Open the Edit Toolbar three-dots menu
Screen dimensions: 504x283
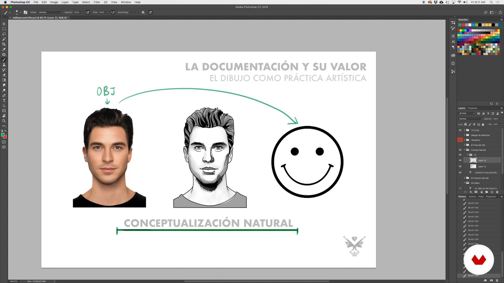coord(4,126)
